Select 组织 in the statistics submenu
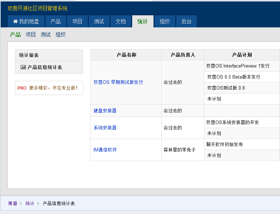The image size is (280, 214). click(60, 34)
